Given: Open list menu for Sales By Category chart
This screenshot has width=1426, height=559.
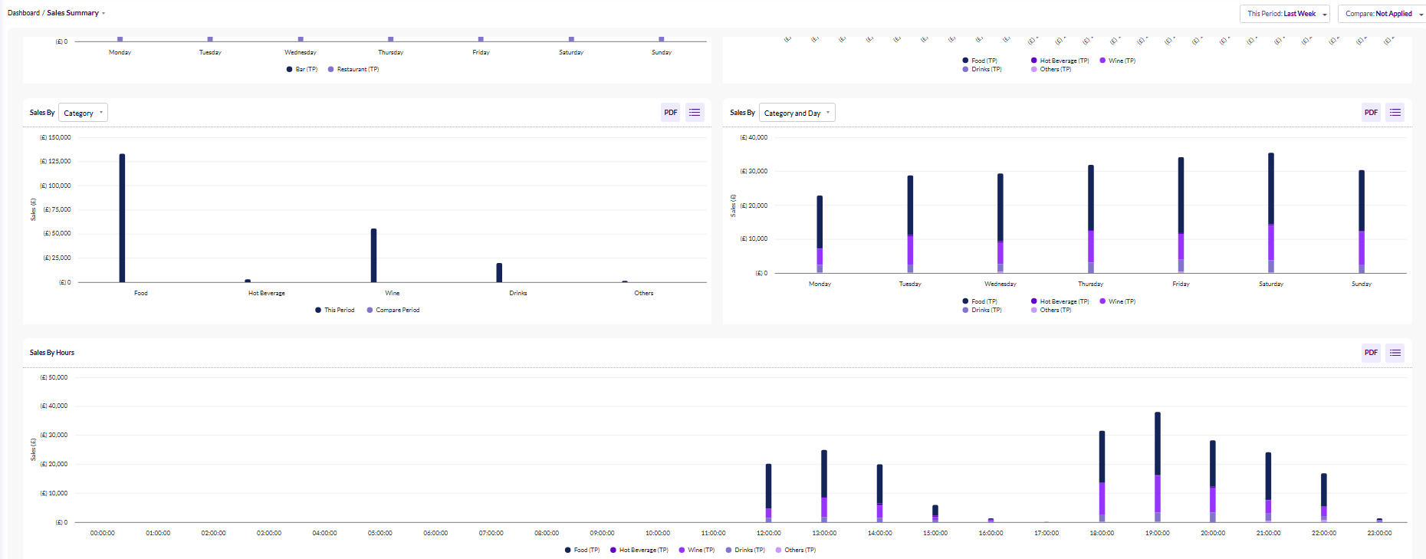Looking at the screenshot, I should coord(695,113).
